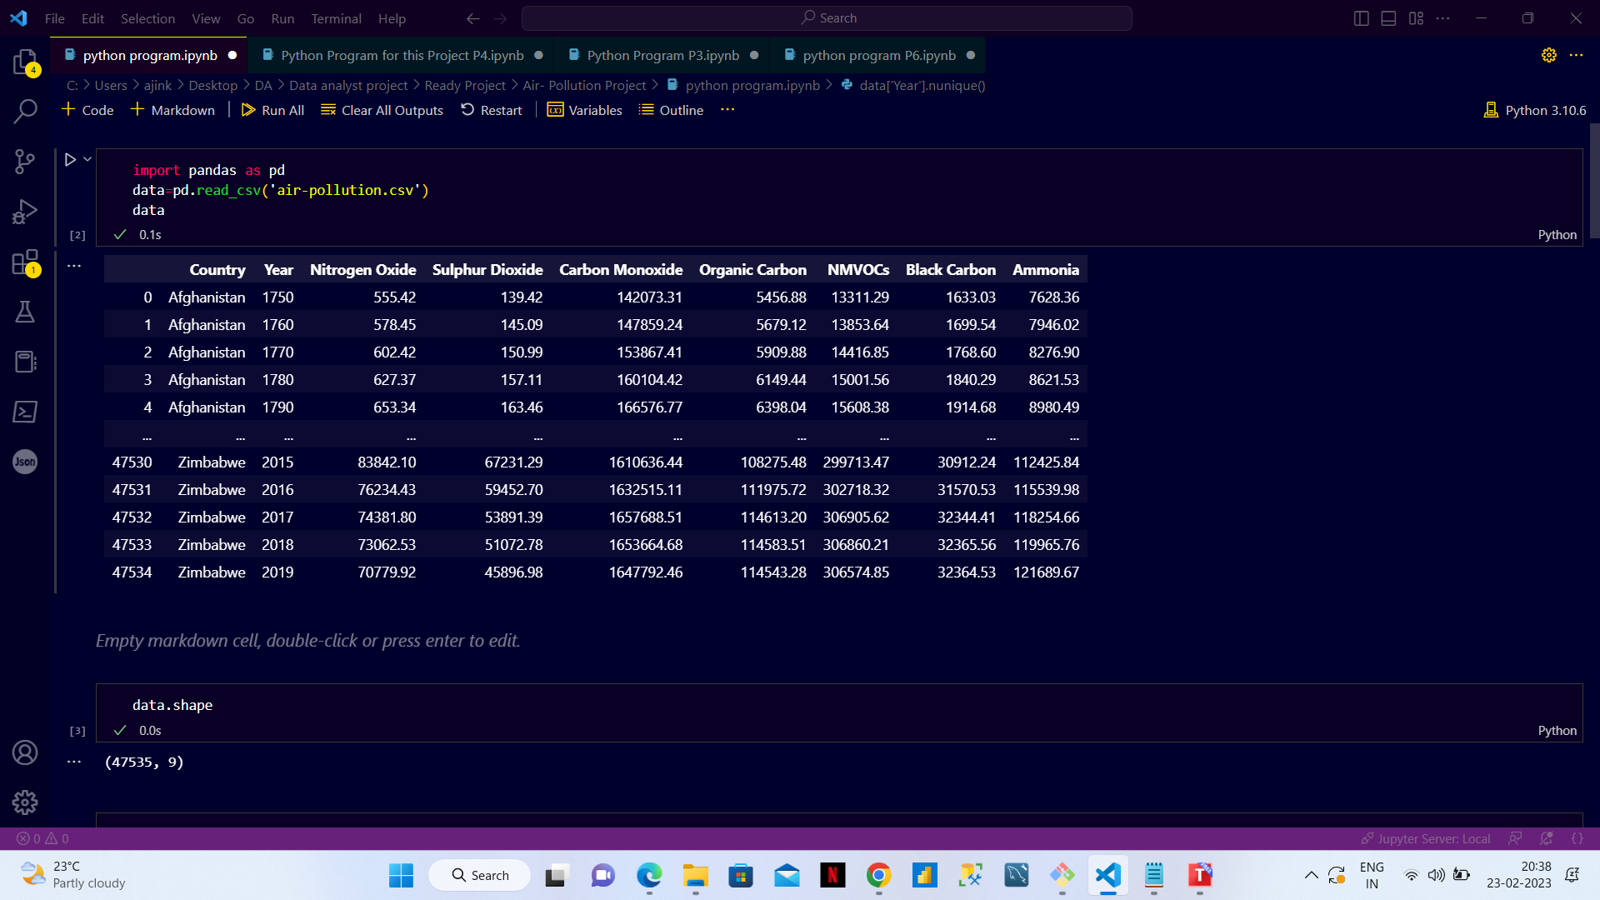Open the Terminal menu
The height and width of the screenshot is (900, 1600).
pos(336,18)
